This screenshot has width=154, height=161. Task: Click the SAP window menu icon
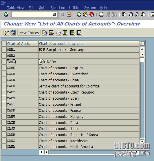(3, 3)
